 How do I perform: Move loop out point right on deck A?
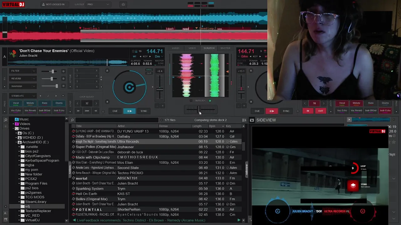96,111
